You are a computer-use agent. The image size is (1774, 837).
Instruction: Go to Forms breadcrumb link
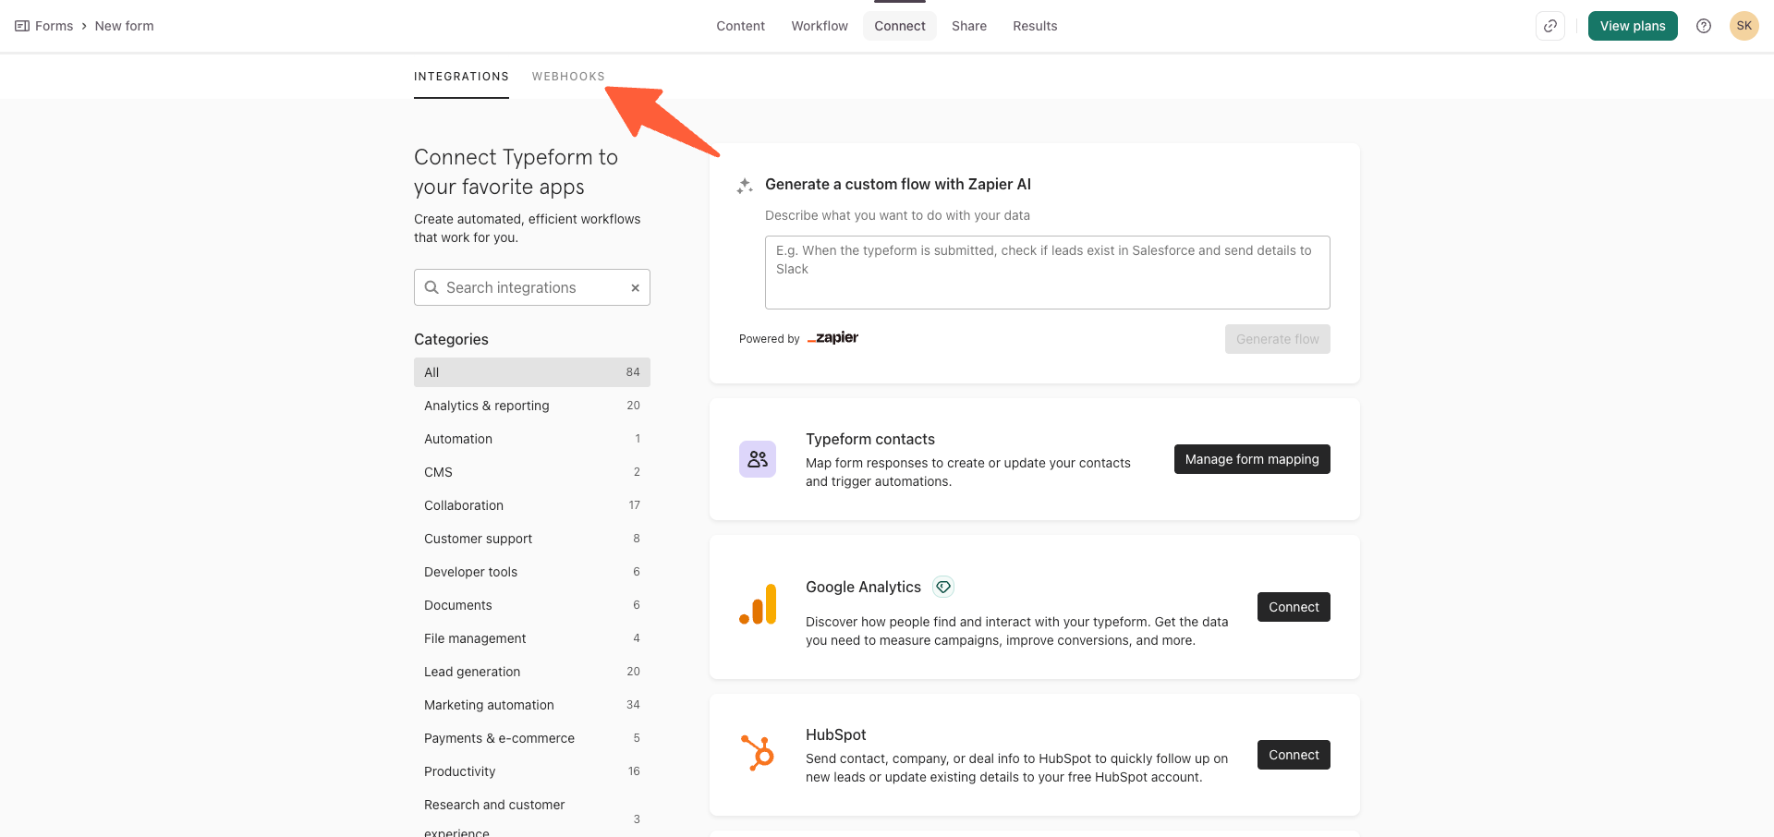55,26
